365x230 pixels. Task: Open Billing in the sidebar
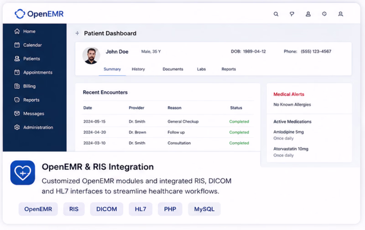(29, 86)
